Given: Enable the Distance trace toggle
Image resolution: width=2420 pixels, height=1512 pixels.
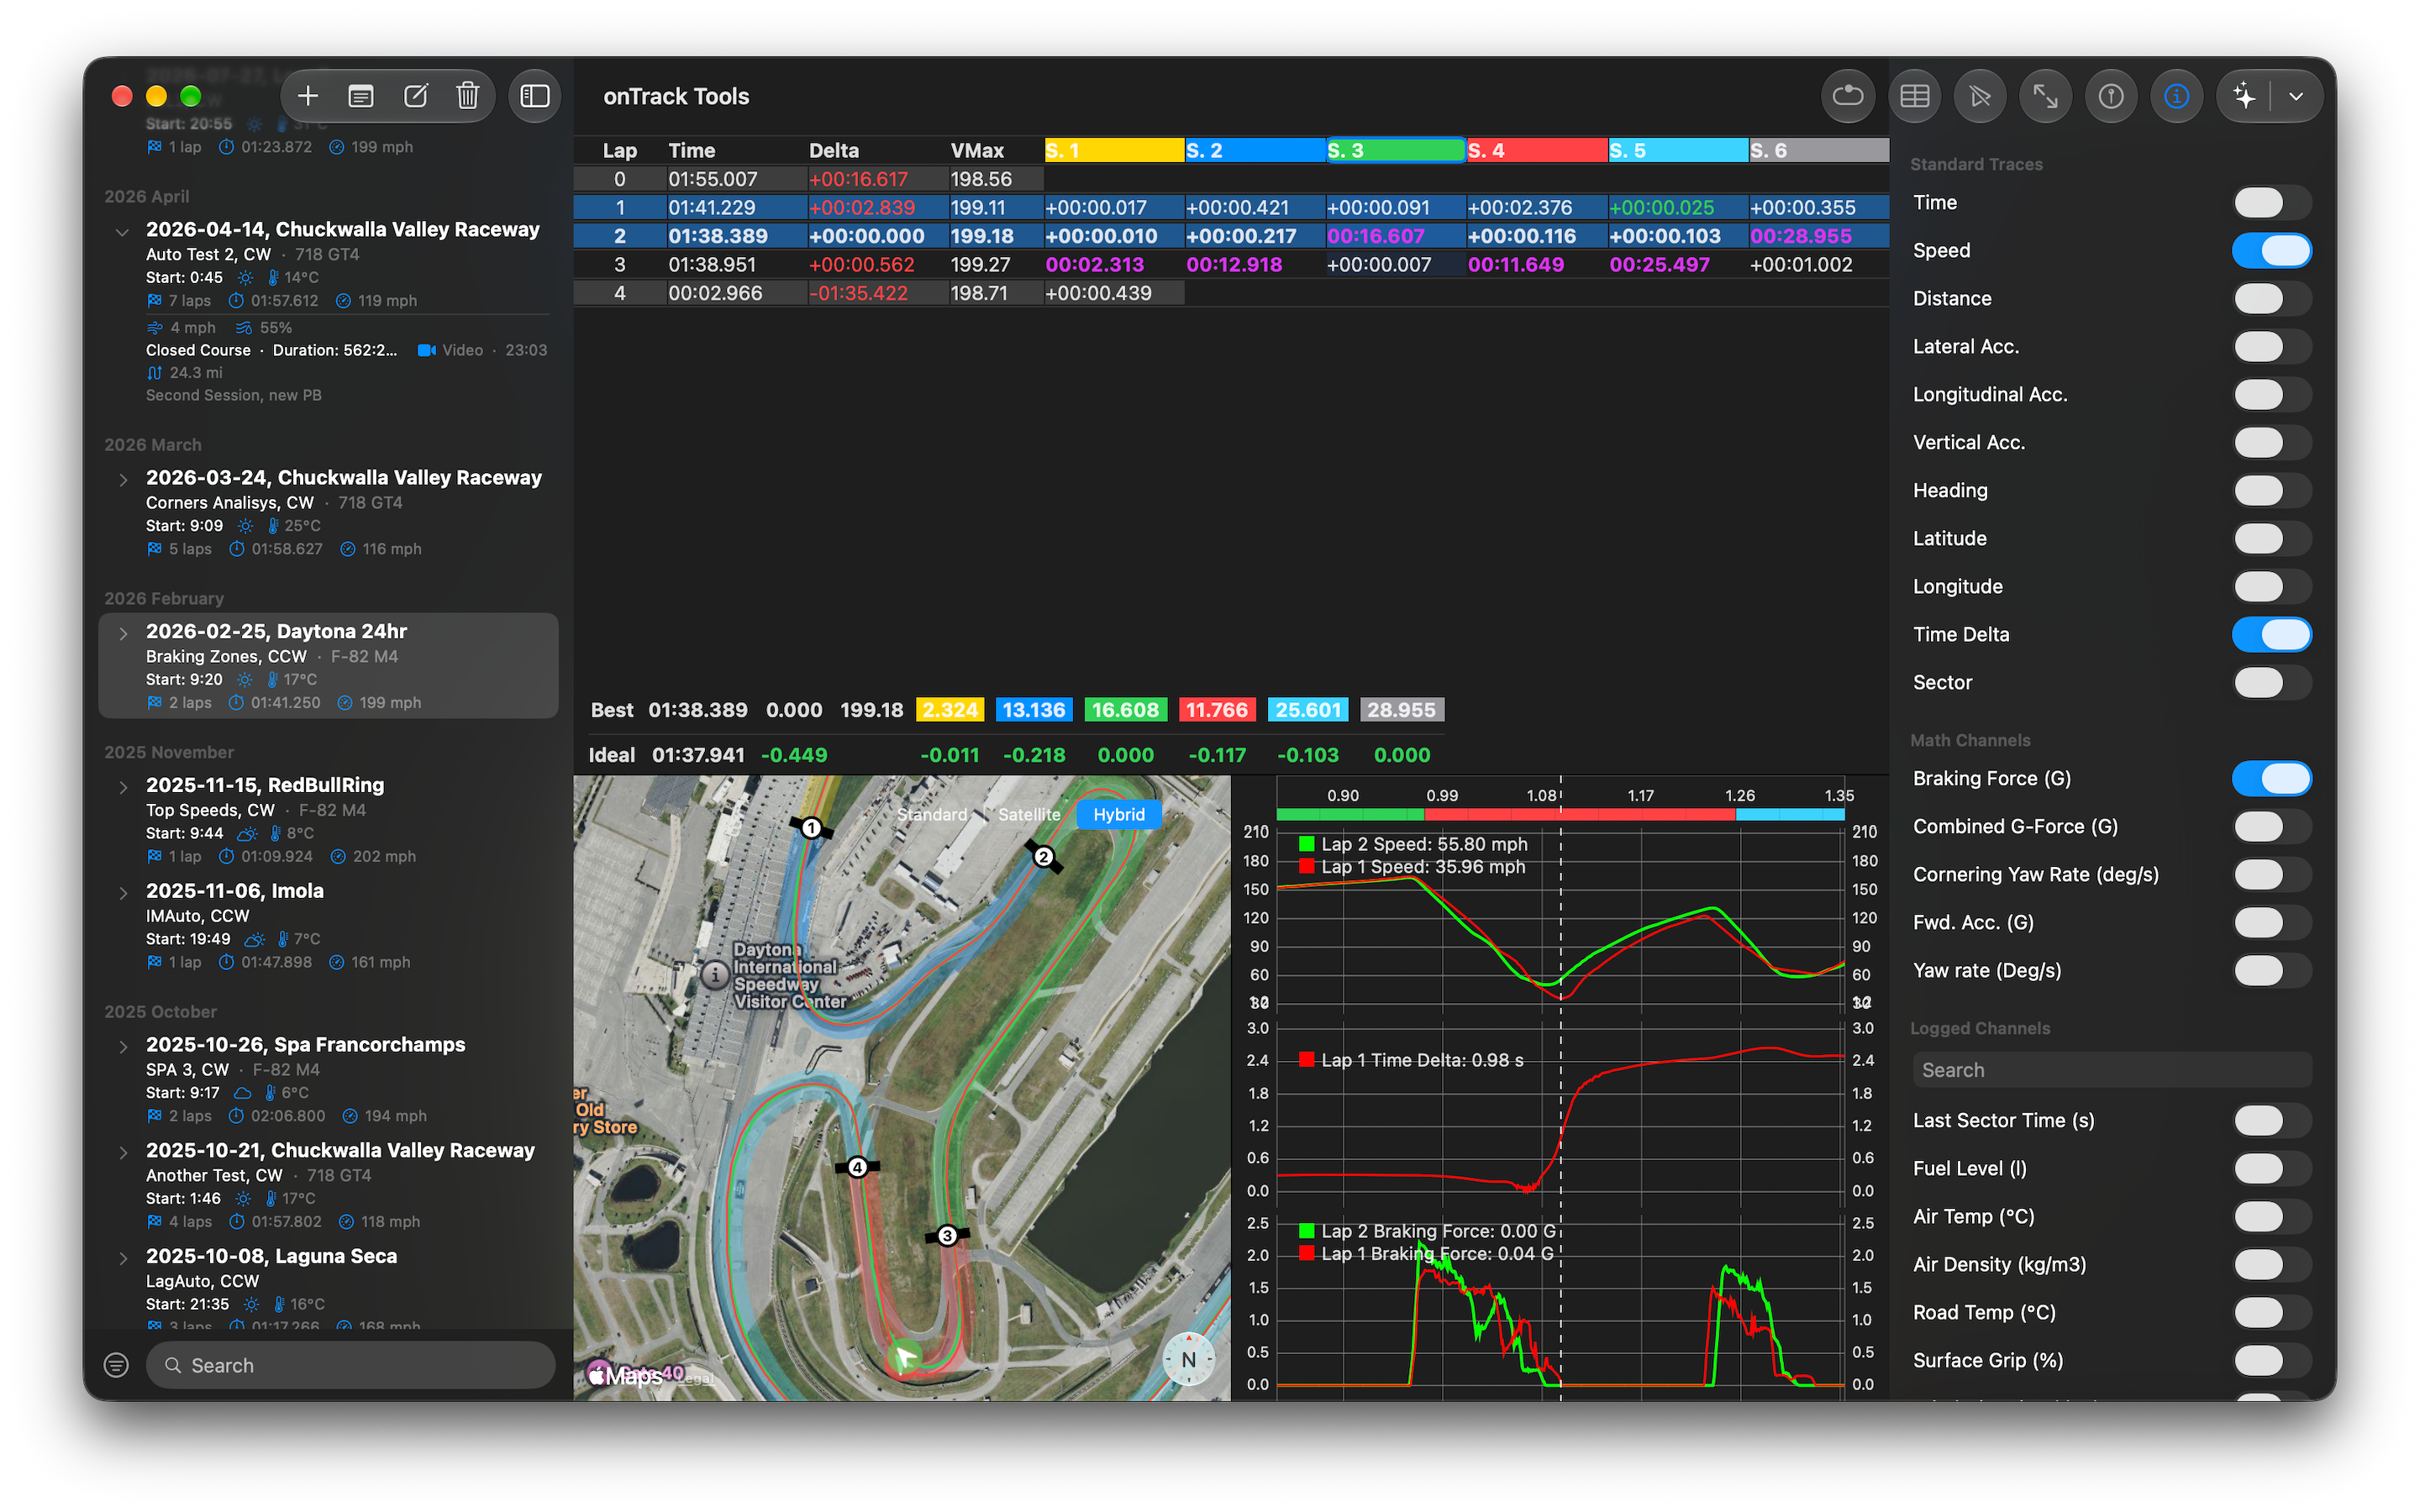Looking at the screenshot, I should coord(2271,298).
